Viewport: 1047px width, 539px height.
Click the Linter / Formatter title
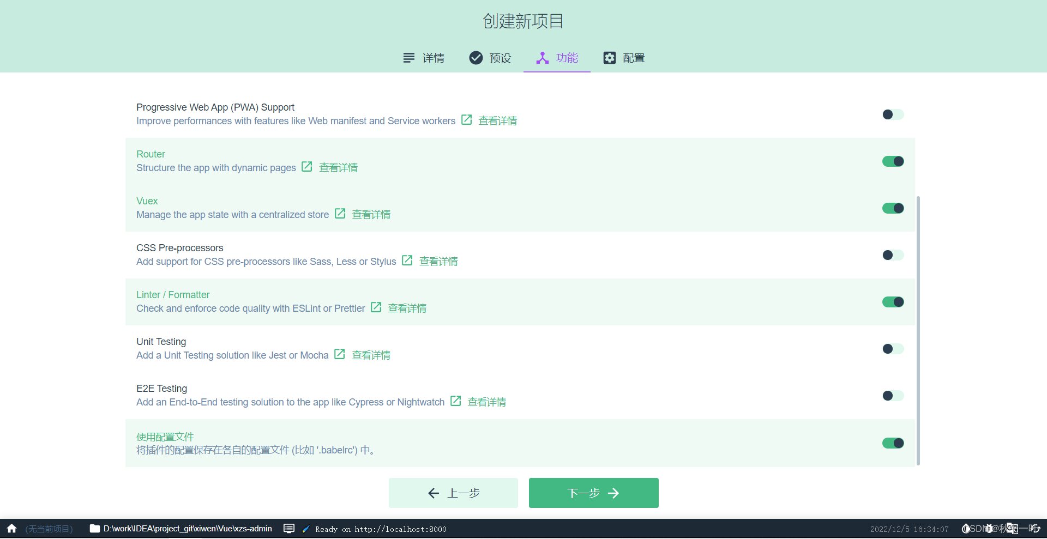pyautogui.click(x=173, y=295)
